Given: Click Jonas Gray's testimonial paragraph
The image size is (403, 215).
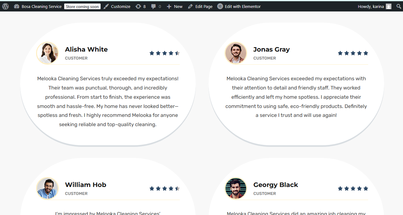Looking at the screenshot, I should 296,97.
